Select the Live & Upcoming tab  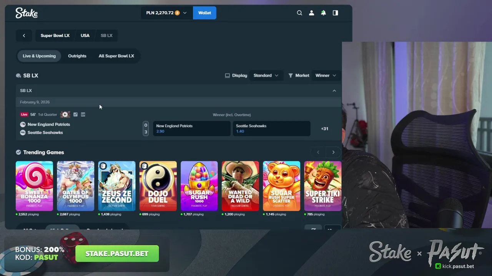39,56
